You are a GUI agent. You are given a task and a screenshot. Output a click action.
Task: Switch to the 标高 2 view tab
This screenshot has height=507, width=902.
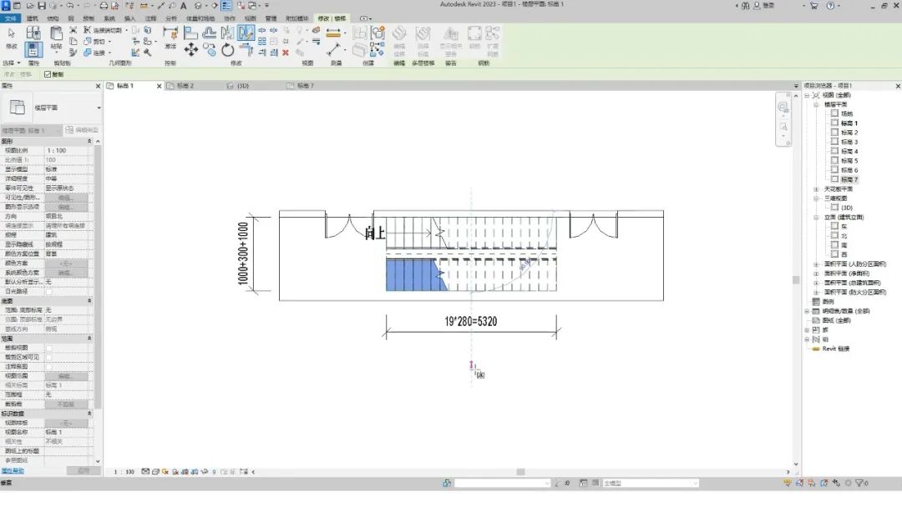click(x=185, y=86)
